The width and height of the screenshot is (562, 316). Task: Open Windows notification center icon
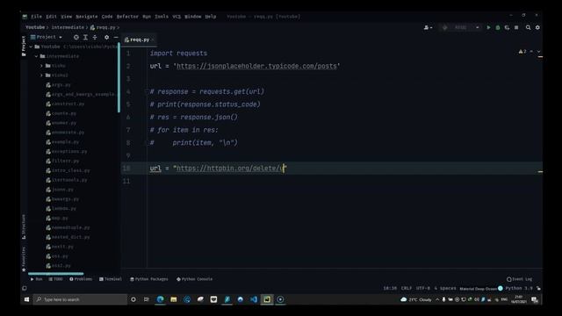click(535, 299)
